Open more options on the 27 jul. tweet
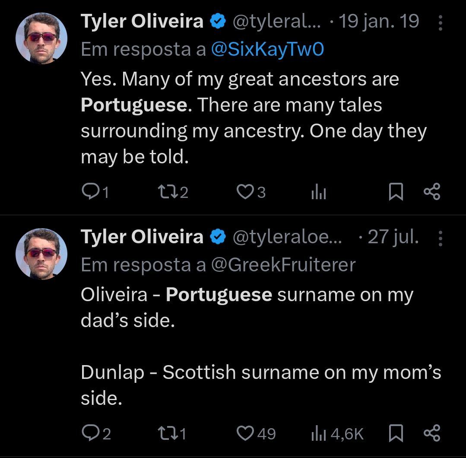 [440, 238]
